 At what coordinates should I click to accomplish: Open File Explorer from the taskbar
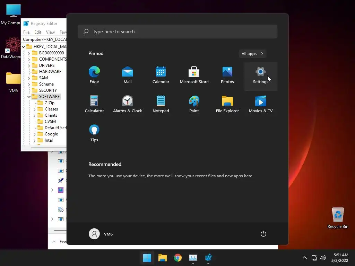coord(162,258)
